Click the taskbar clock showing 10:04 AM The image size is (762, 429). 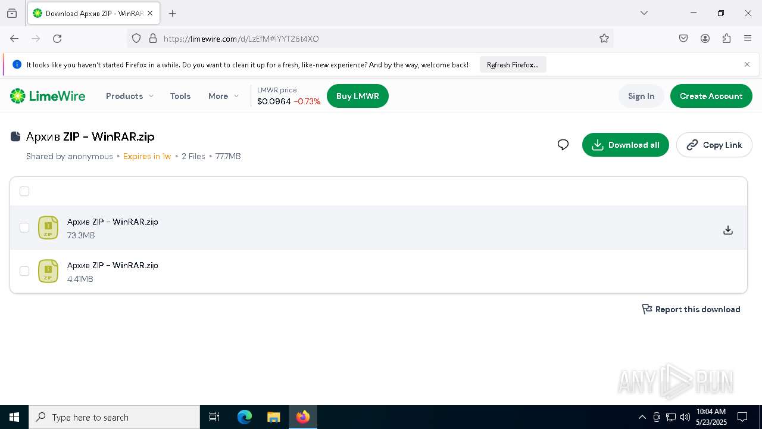point(711,412)
